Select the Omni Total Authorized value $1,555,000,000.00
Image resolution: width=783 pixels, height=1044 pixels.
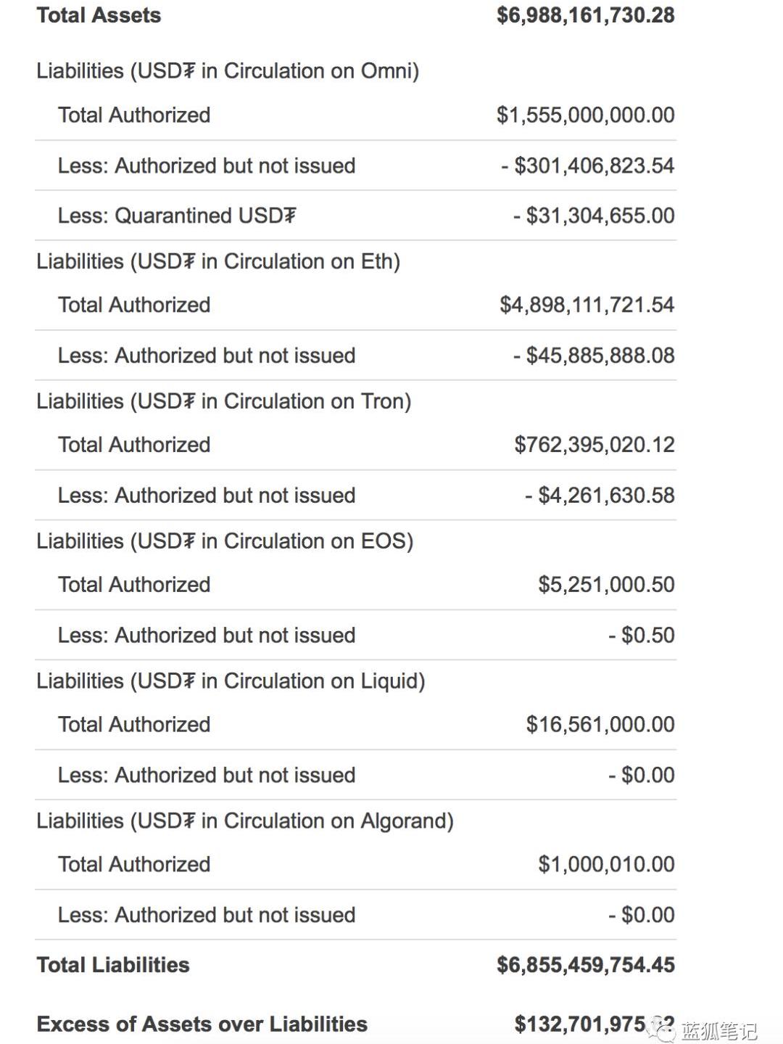click(x=585, y=115)
